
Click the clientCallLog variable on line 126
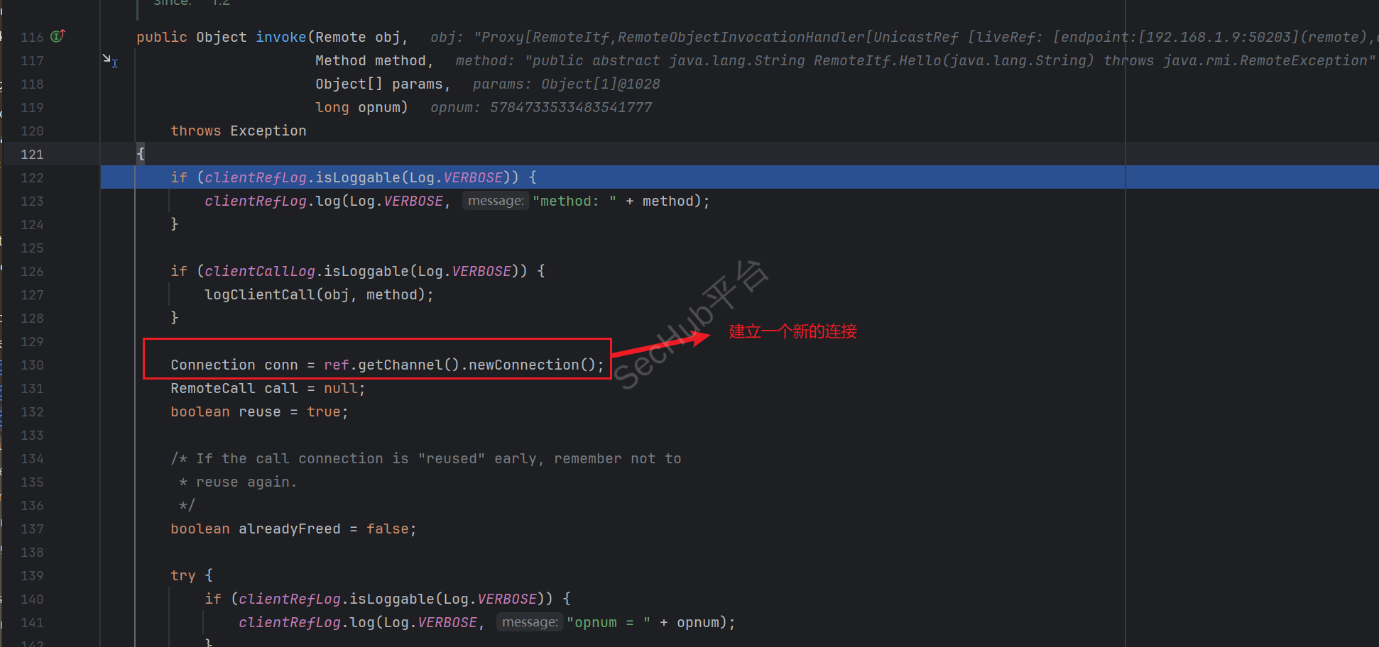click(260, 271)
